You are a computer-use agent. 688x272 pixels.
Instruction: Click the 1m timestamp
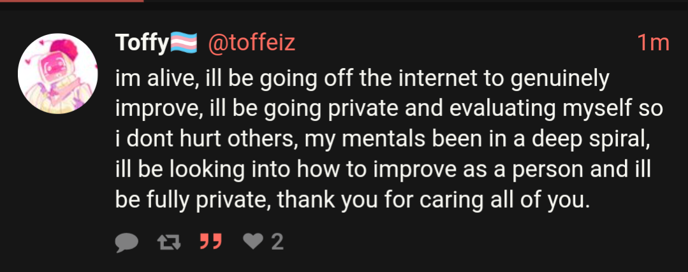tap(653, 43)
